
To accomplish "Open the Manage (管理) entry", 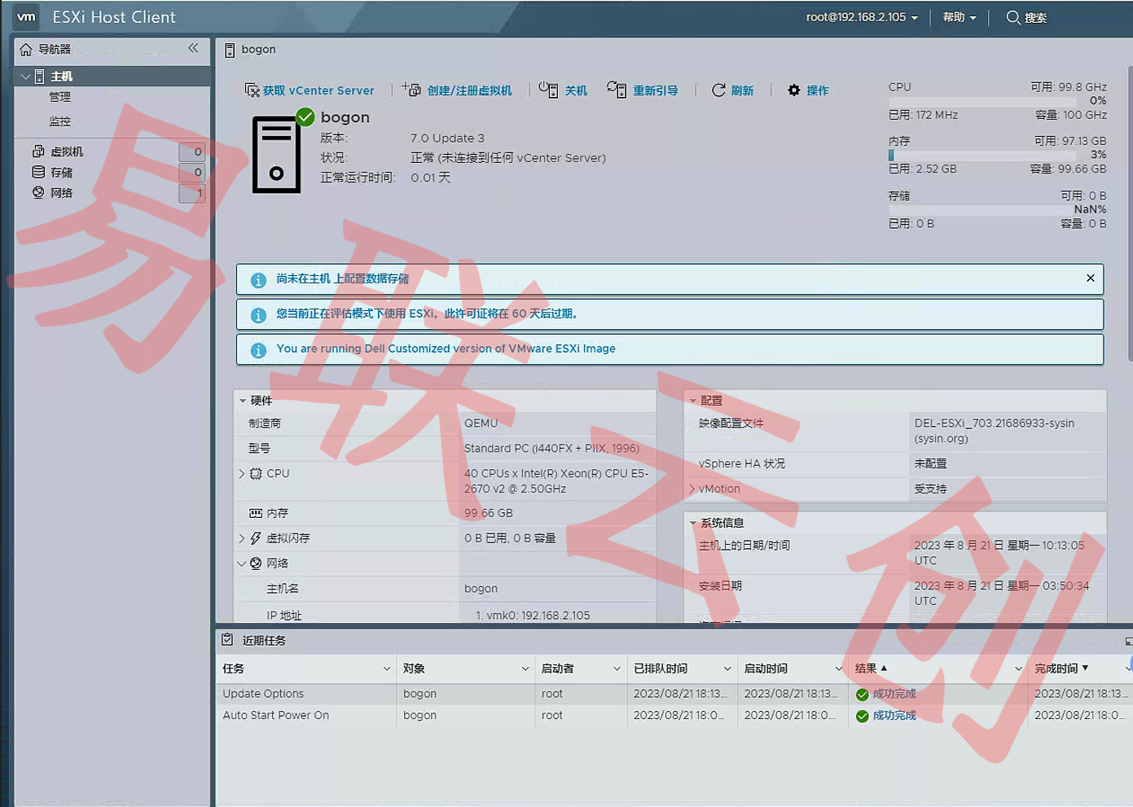I will coord(60,97).
